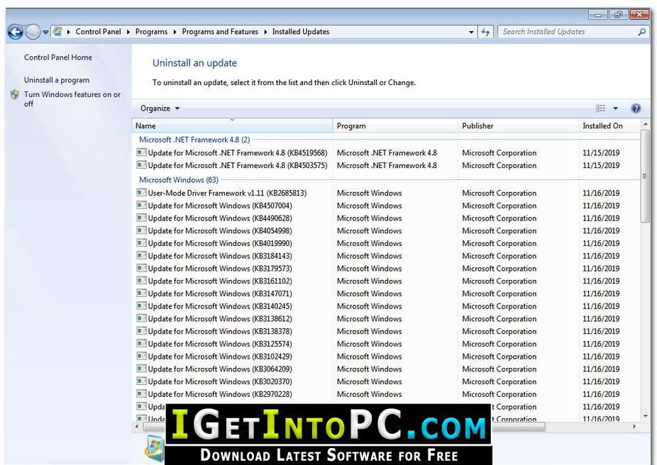Viewport: 657px width, 465px height.
Task: Select the icon for update KB3102429
Action: click(x=142, y=356)
